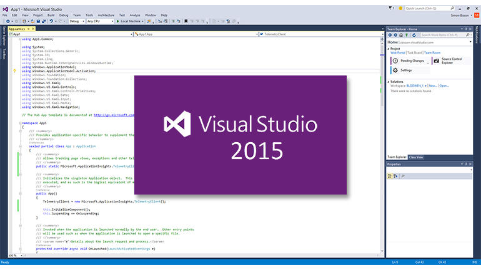Collapse the Solutions section in Team Explorer
This screenshot has height=270, width=481.
(x=389, y=82)
